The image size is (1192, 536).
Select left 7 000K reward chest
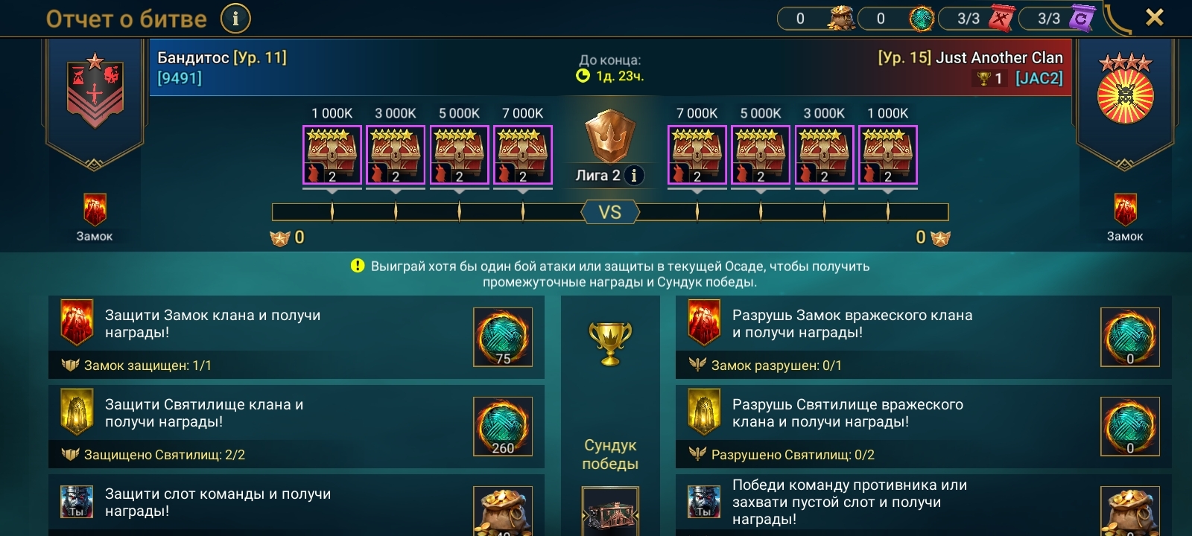click(523, 155)
